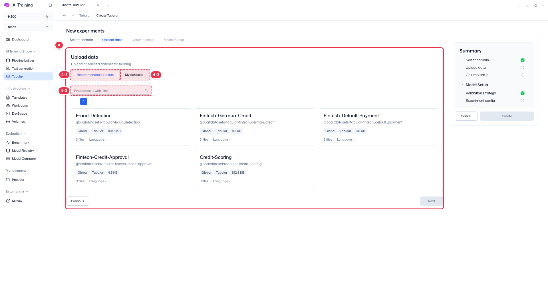Click the Create button
Screen dimensions: 548x308
(x=507, y=116)
